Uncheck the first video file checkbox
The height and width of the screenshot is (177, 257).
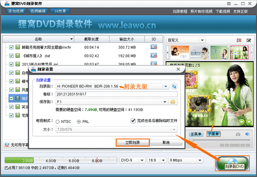click(x=11, y=47)
